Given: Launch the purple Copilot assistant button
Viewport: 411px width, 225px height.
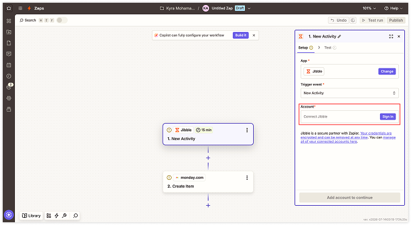Looking at the screenshot, I should [9, 215].
